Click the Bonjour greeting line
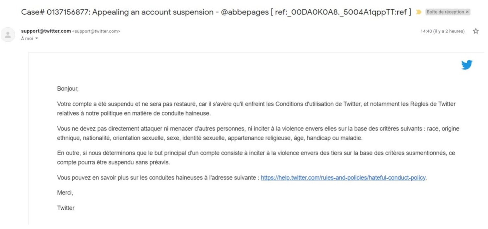This screenshot has width=488, height=229. tap(68, 89)
